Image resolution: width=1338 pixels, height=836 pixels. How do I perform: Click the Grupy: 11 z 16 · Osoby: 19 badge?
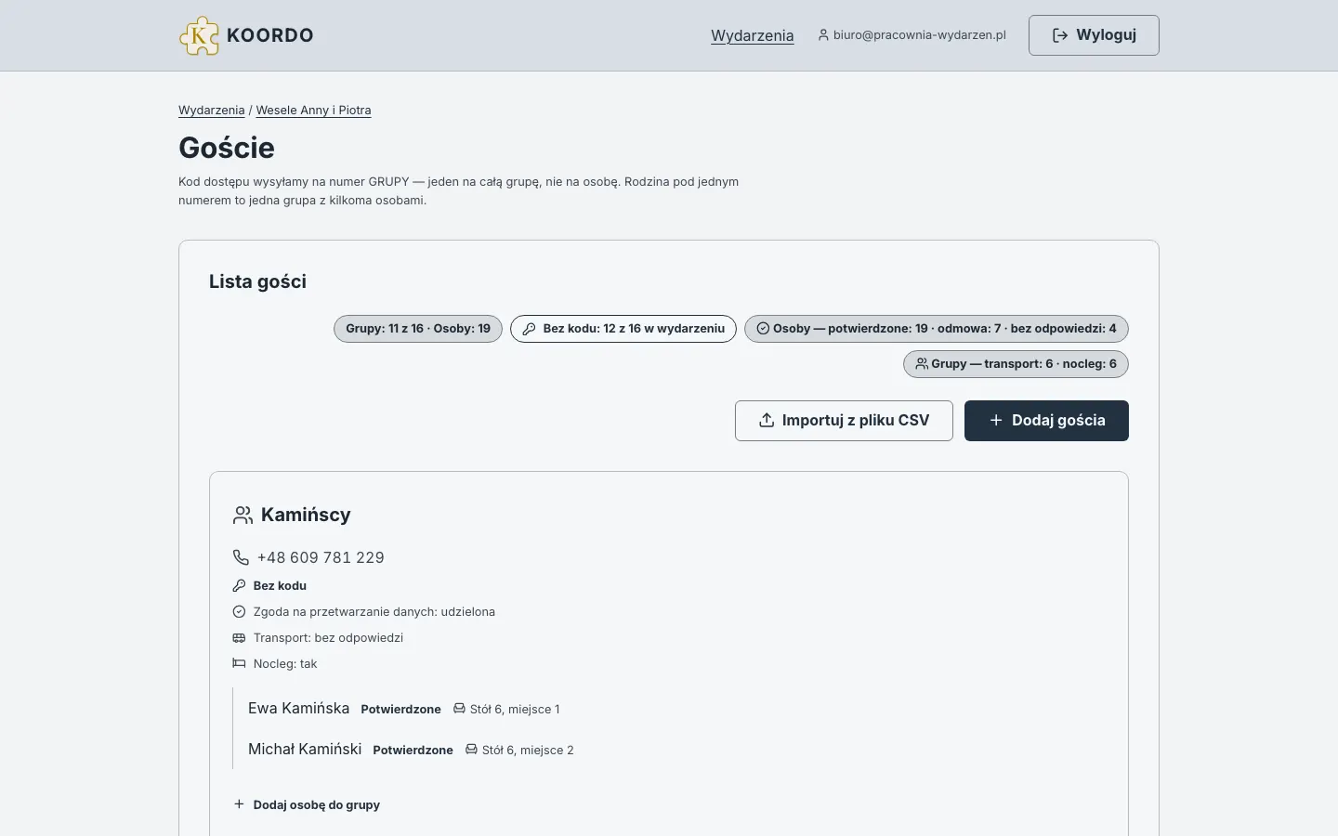click(x=418, y=329)
